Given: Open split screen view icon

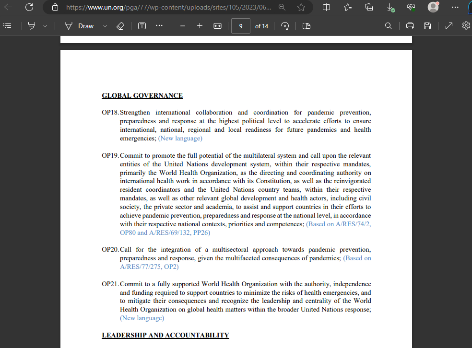Looking at the screenshot, I should (x=326, y=7).
